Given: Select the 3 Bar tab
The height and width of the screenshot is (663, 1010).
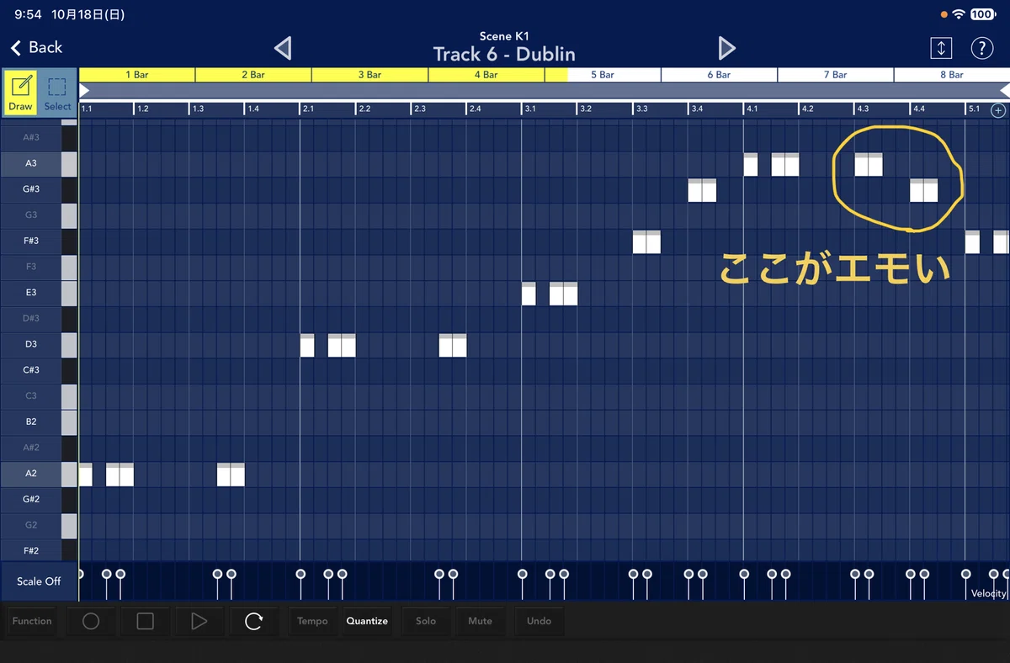Looking at the screenshot, I should (x=369, y=75).
